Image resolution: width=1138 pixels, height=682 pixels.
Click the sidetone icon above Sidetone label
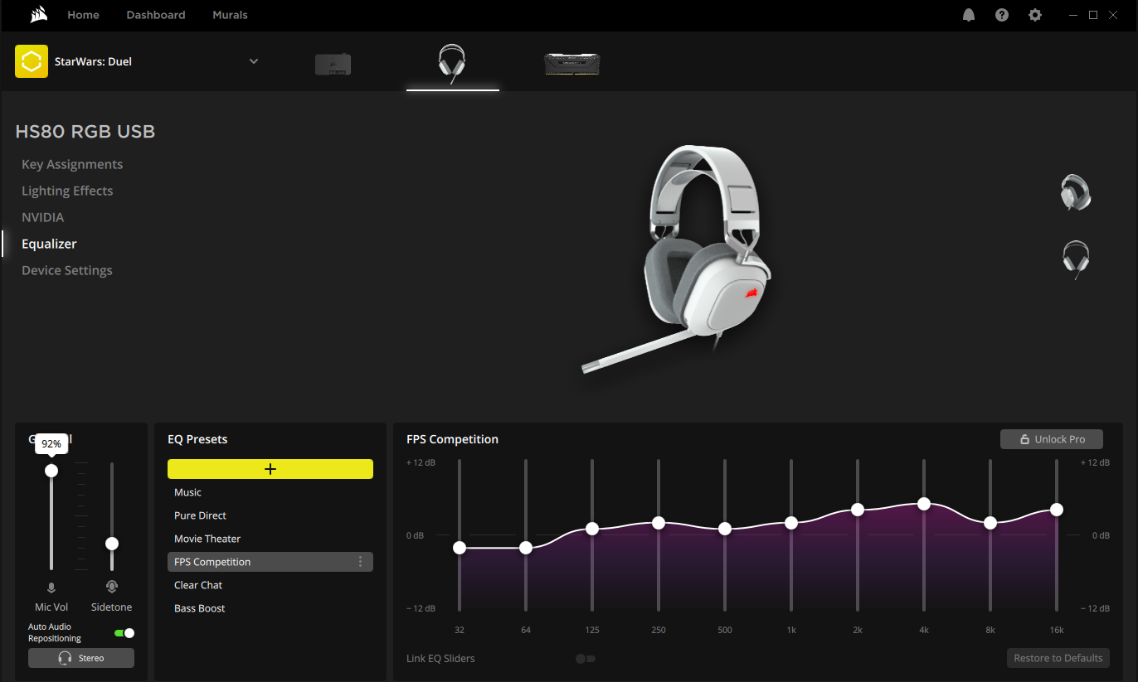click(x=112, y=587)
